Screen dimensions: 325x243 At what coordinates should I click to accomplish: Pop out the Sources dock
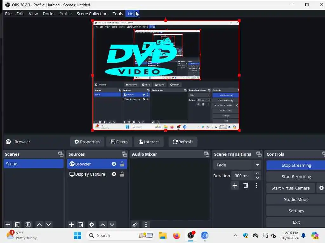click(x=124, y=154)
